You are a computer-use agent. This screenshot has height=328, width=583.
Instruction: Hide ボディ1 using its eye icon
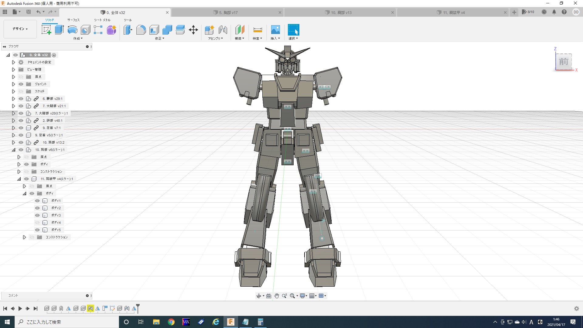pos(37,201)
